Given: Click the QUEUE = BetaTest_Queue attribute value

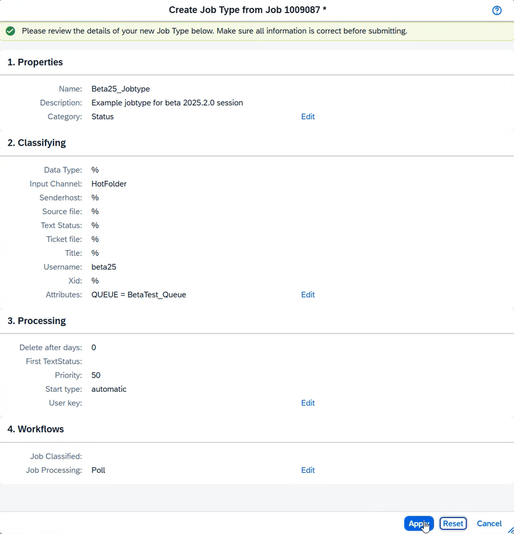Looking at the screenshot, I should point(139,295).
